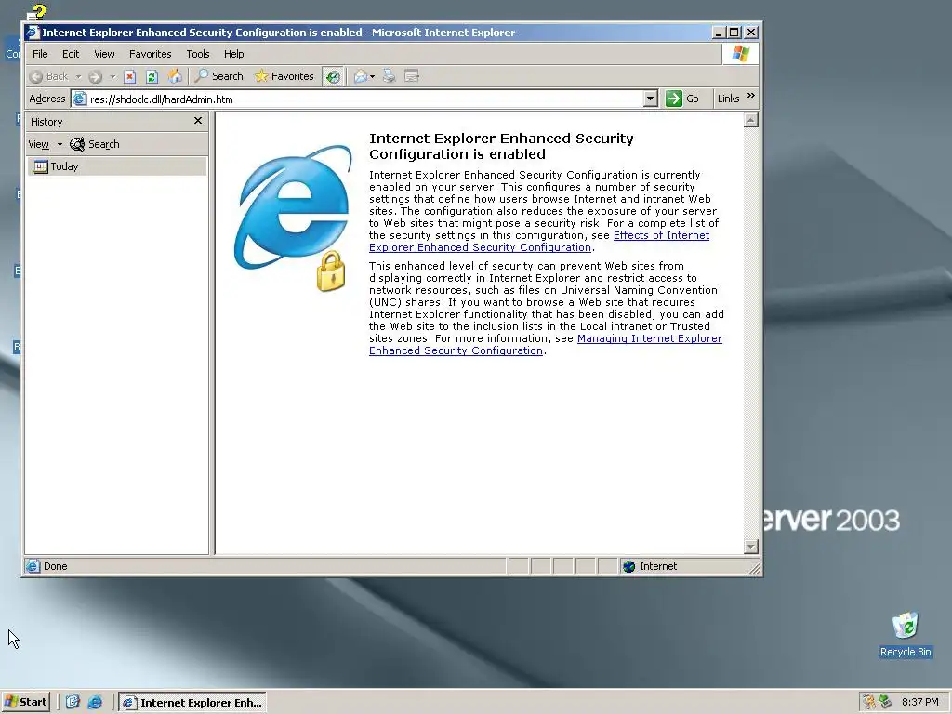Click the Links toolbar label
This screenshot has height=714, width=952.
click(x=728, y=99)
